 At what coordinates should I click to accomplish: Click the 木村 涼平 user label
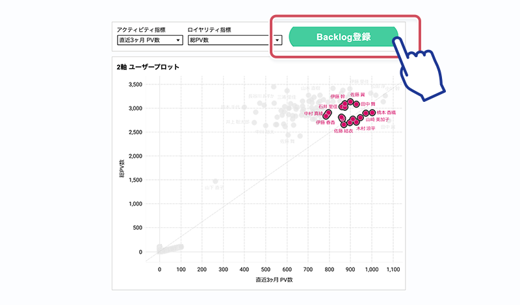click(x=365, y=128)
